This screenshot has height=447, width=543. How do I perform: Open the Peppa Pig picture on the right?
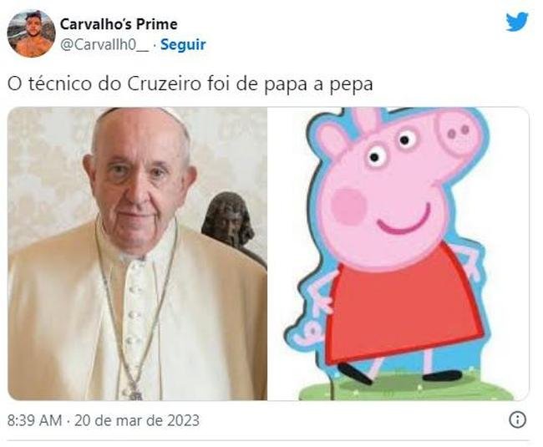[x=398, y=254]
